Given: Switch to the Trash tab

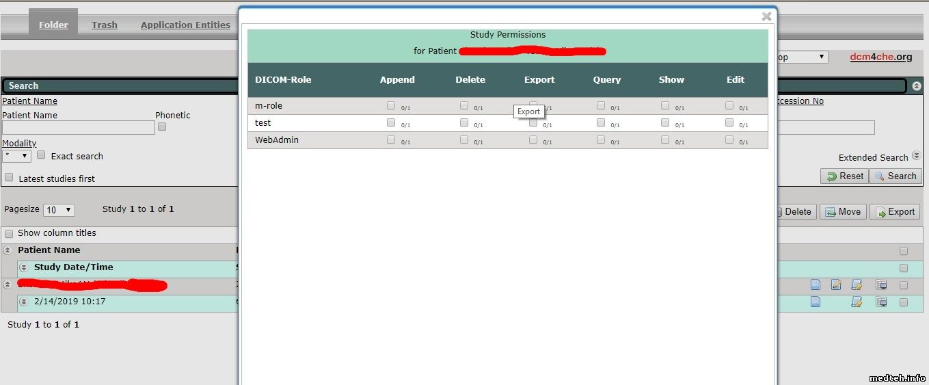Looking at the screenshot, I should 105,25.
